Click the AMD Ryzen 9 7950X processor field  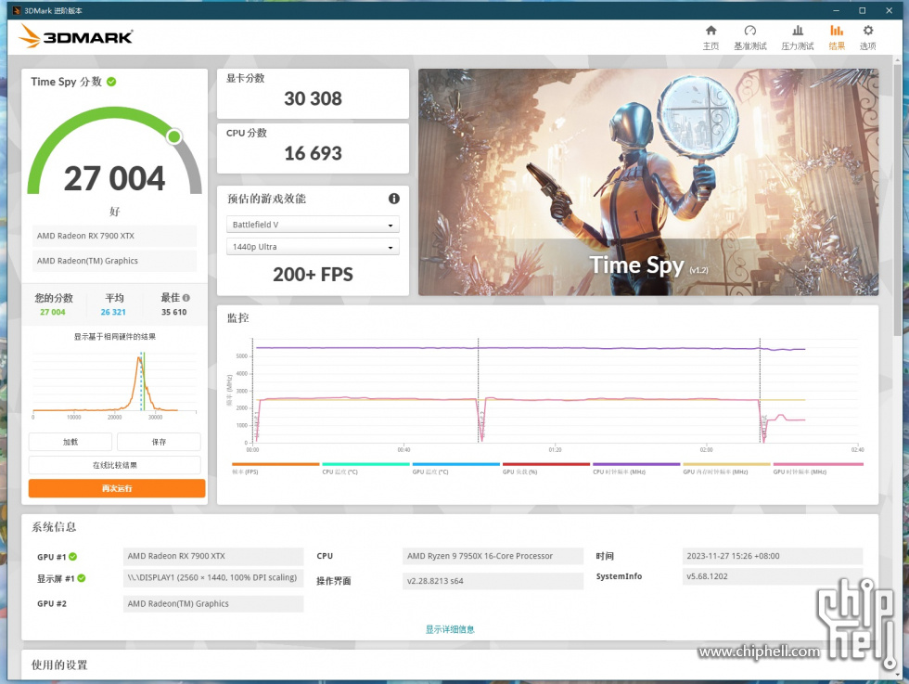pyautogui.click(x=493, y=556)
